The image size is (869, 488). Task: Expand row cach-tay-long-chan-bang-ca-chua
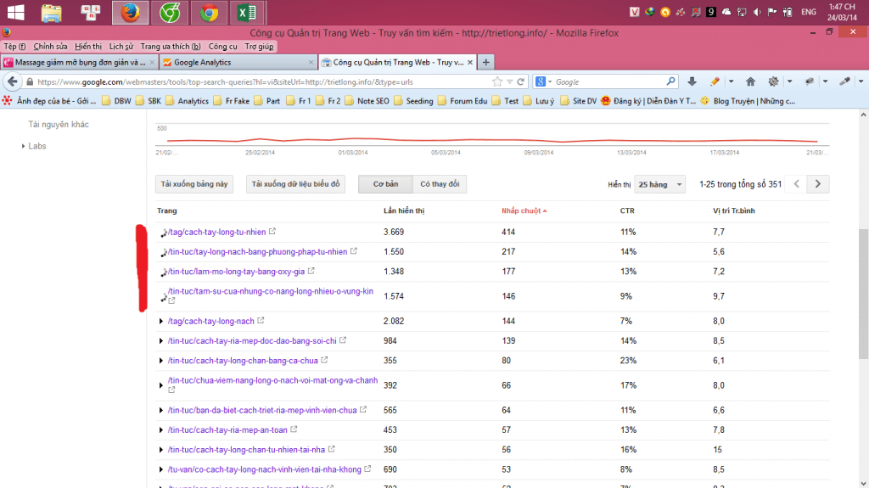click(x=160, y=361)
